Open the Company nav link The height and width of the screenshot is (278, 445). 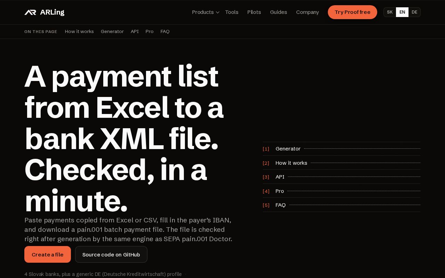tap(307, 12)
